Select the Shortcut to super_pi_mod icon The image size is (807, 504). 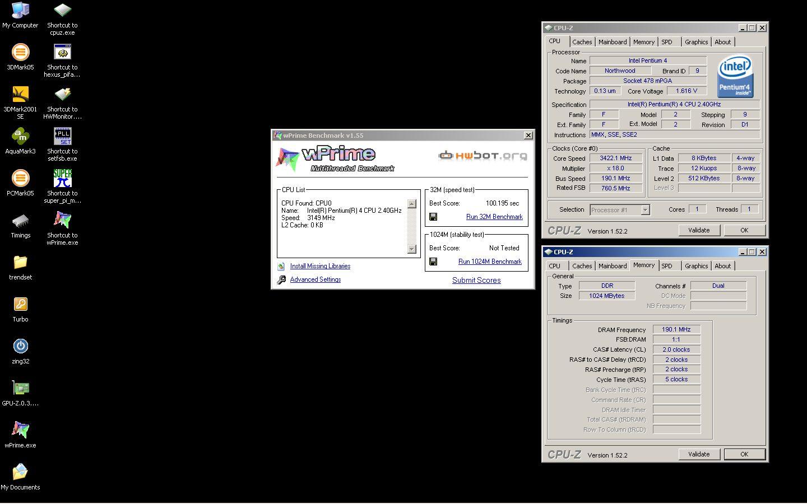(62, 186)
